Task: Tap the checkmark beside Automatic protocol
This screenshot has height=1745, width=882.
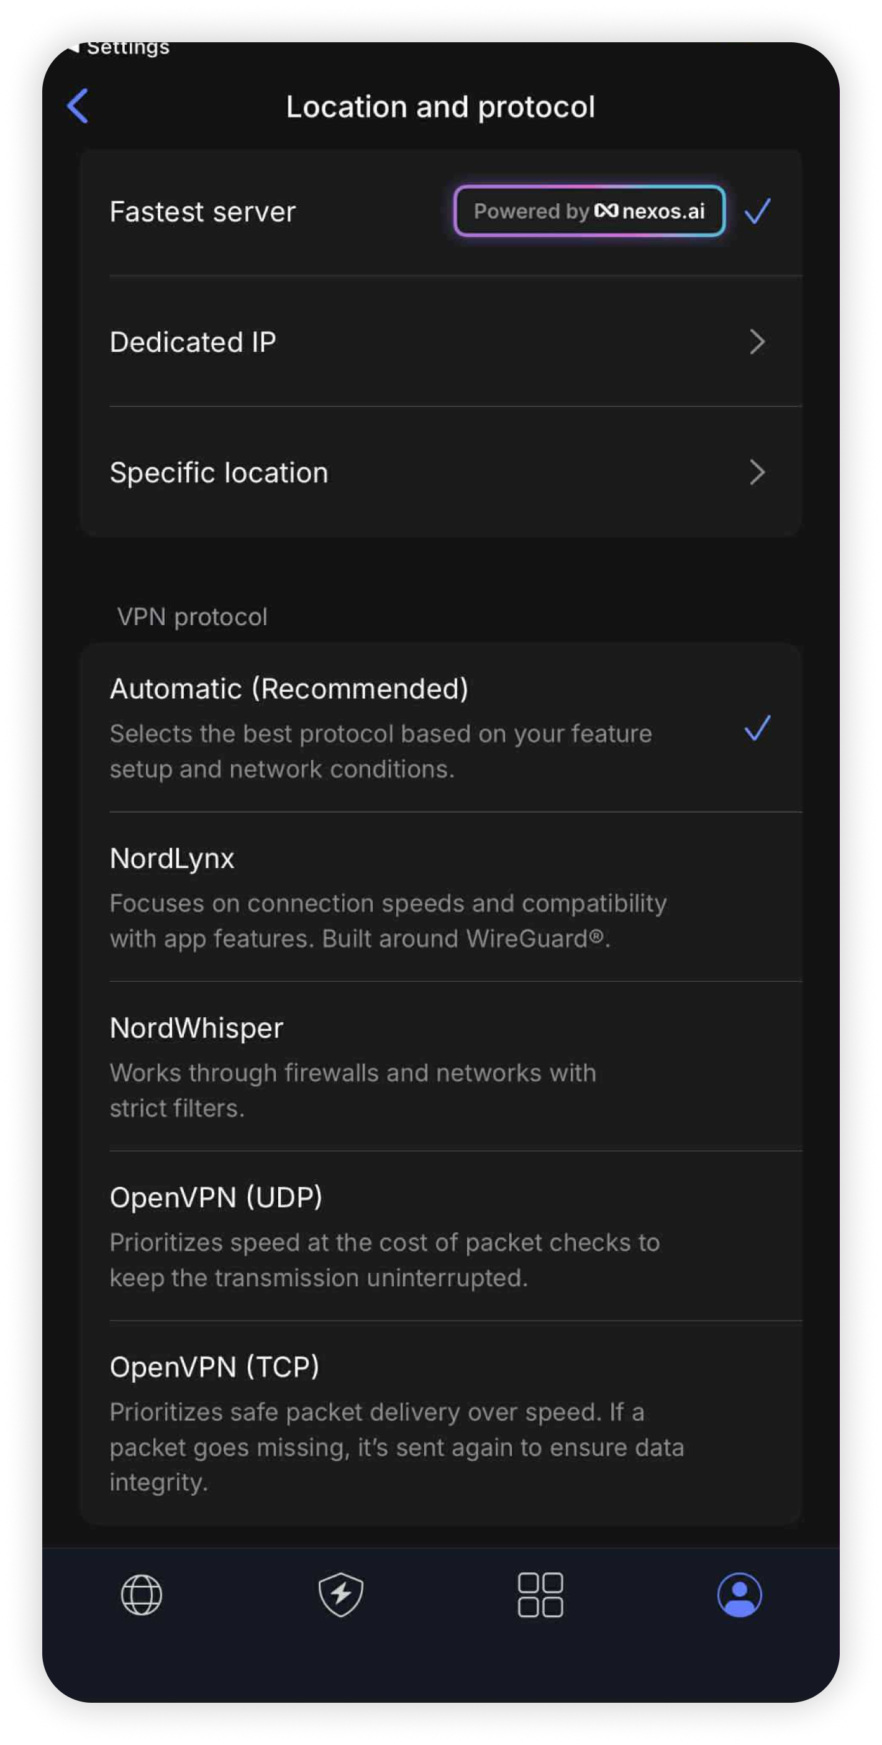Action: [757, 728]
